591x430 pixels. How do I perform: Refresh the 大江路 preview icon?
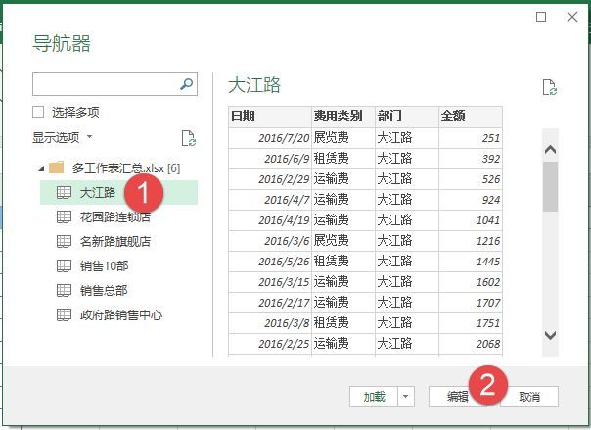[x=550, y=87]
